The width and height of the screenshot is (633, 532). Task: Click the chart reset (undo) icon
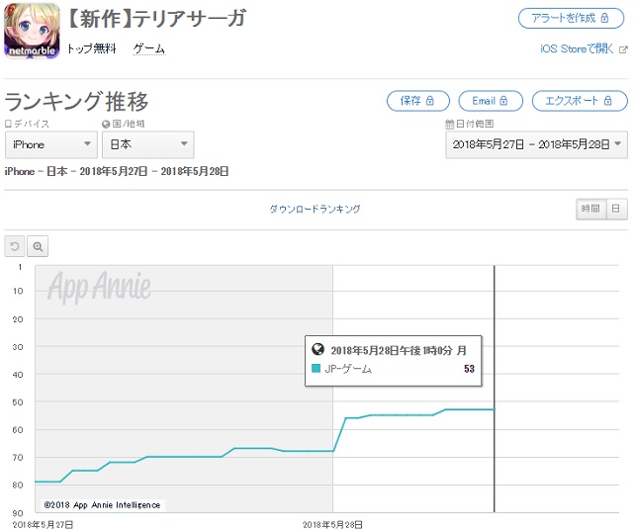tap(15, 247)
